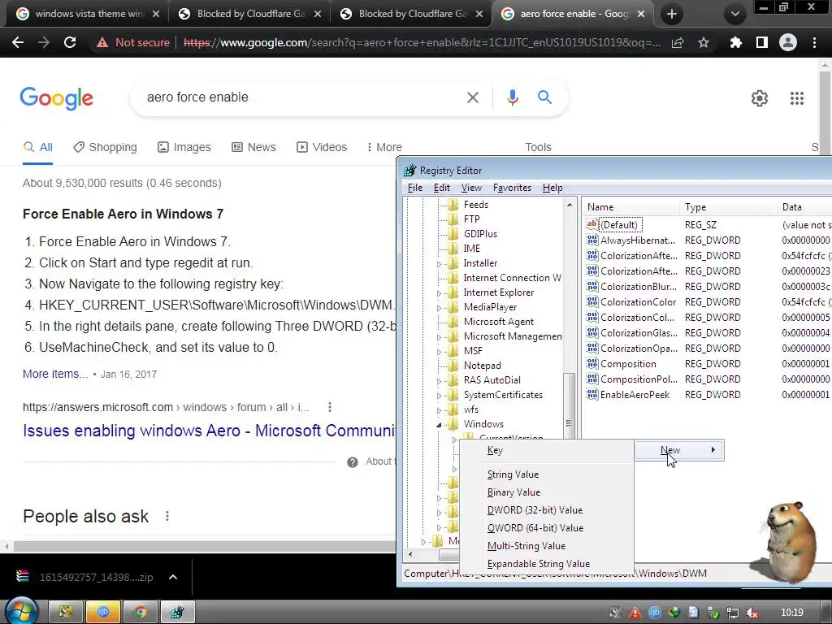Click the volume muted tray icon
Viewport: 832px width, 624px height.
(752, 613)
